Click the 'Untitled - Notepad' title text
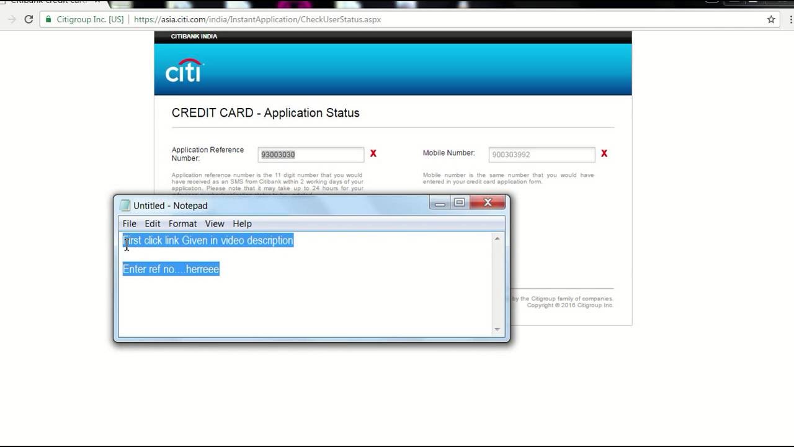This screenshot has height=447, width=794. pos(171,205)
